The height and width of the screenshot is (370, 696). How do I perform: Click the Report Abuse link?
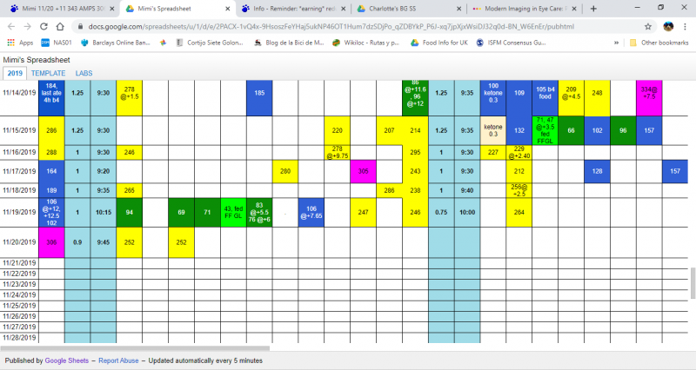pyautogui.click(x=118, y=360)
